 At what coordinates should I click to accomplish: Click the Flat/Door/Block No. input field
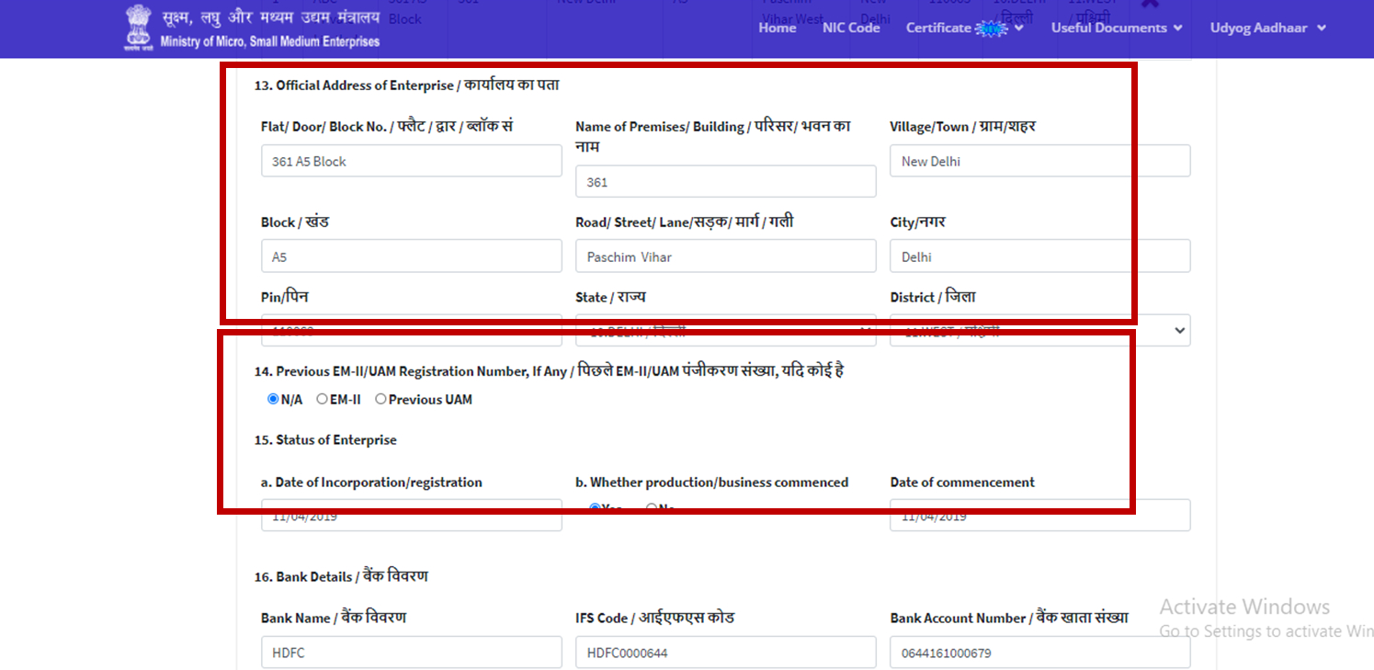411,161
